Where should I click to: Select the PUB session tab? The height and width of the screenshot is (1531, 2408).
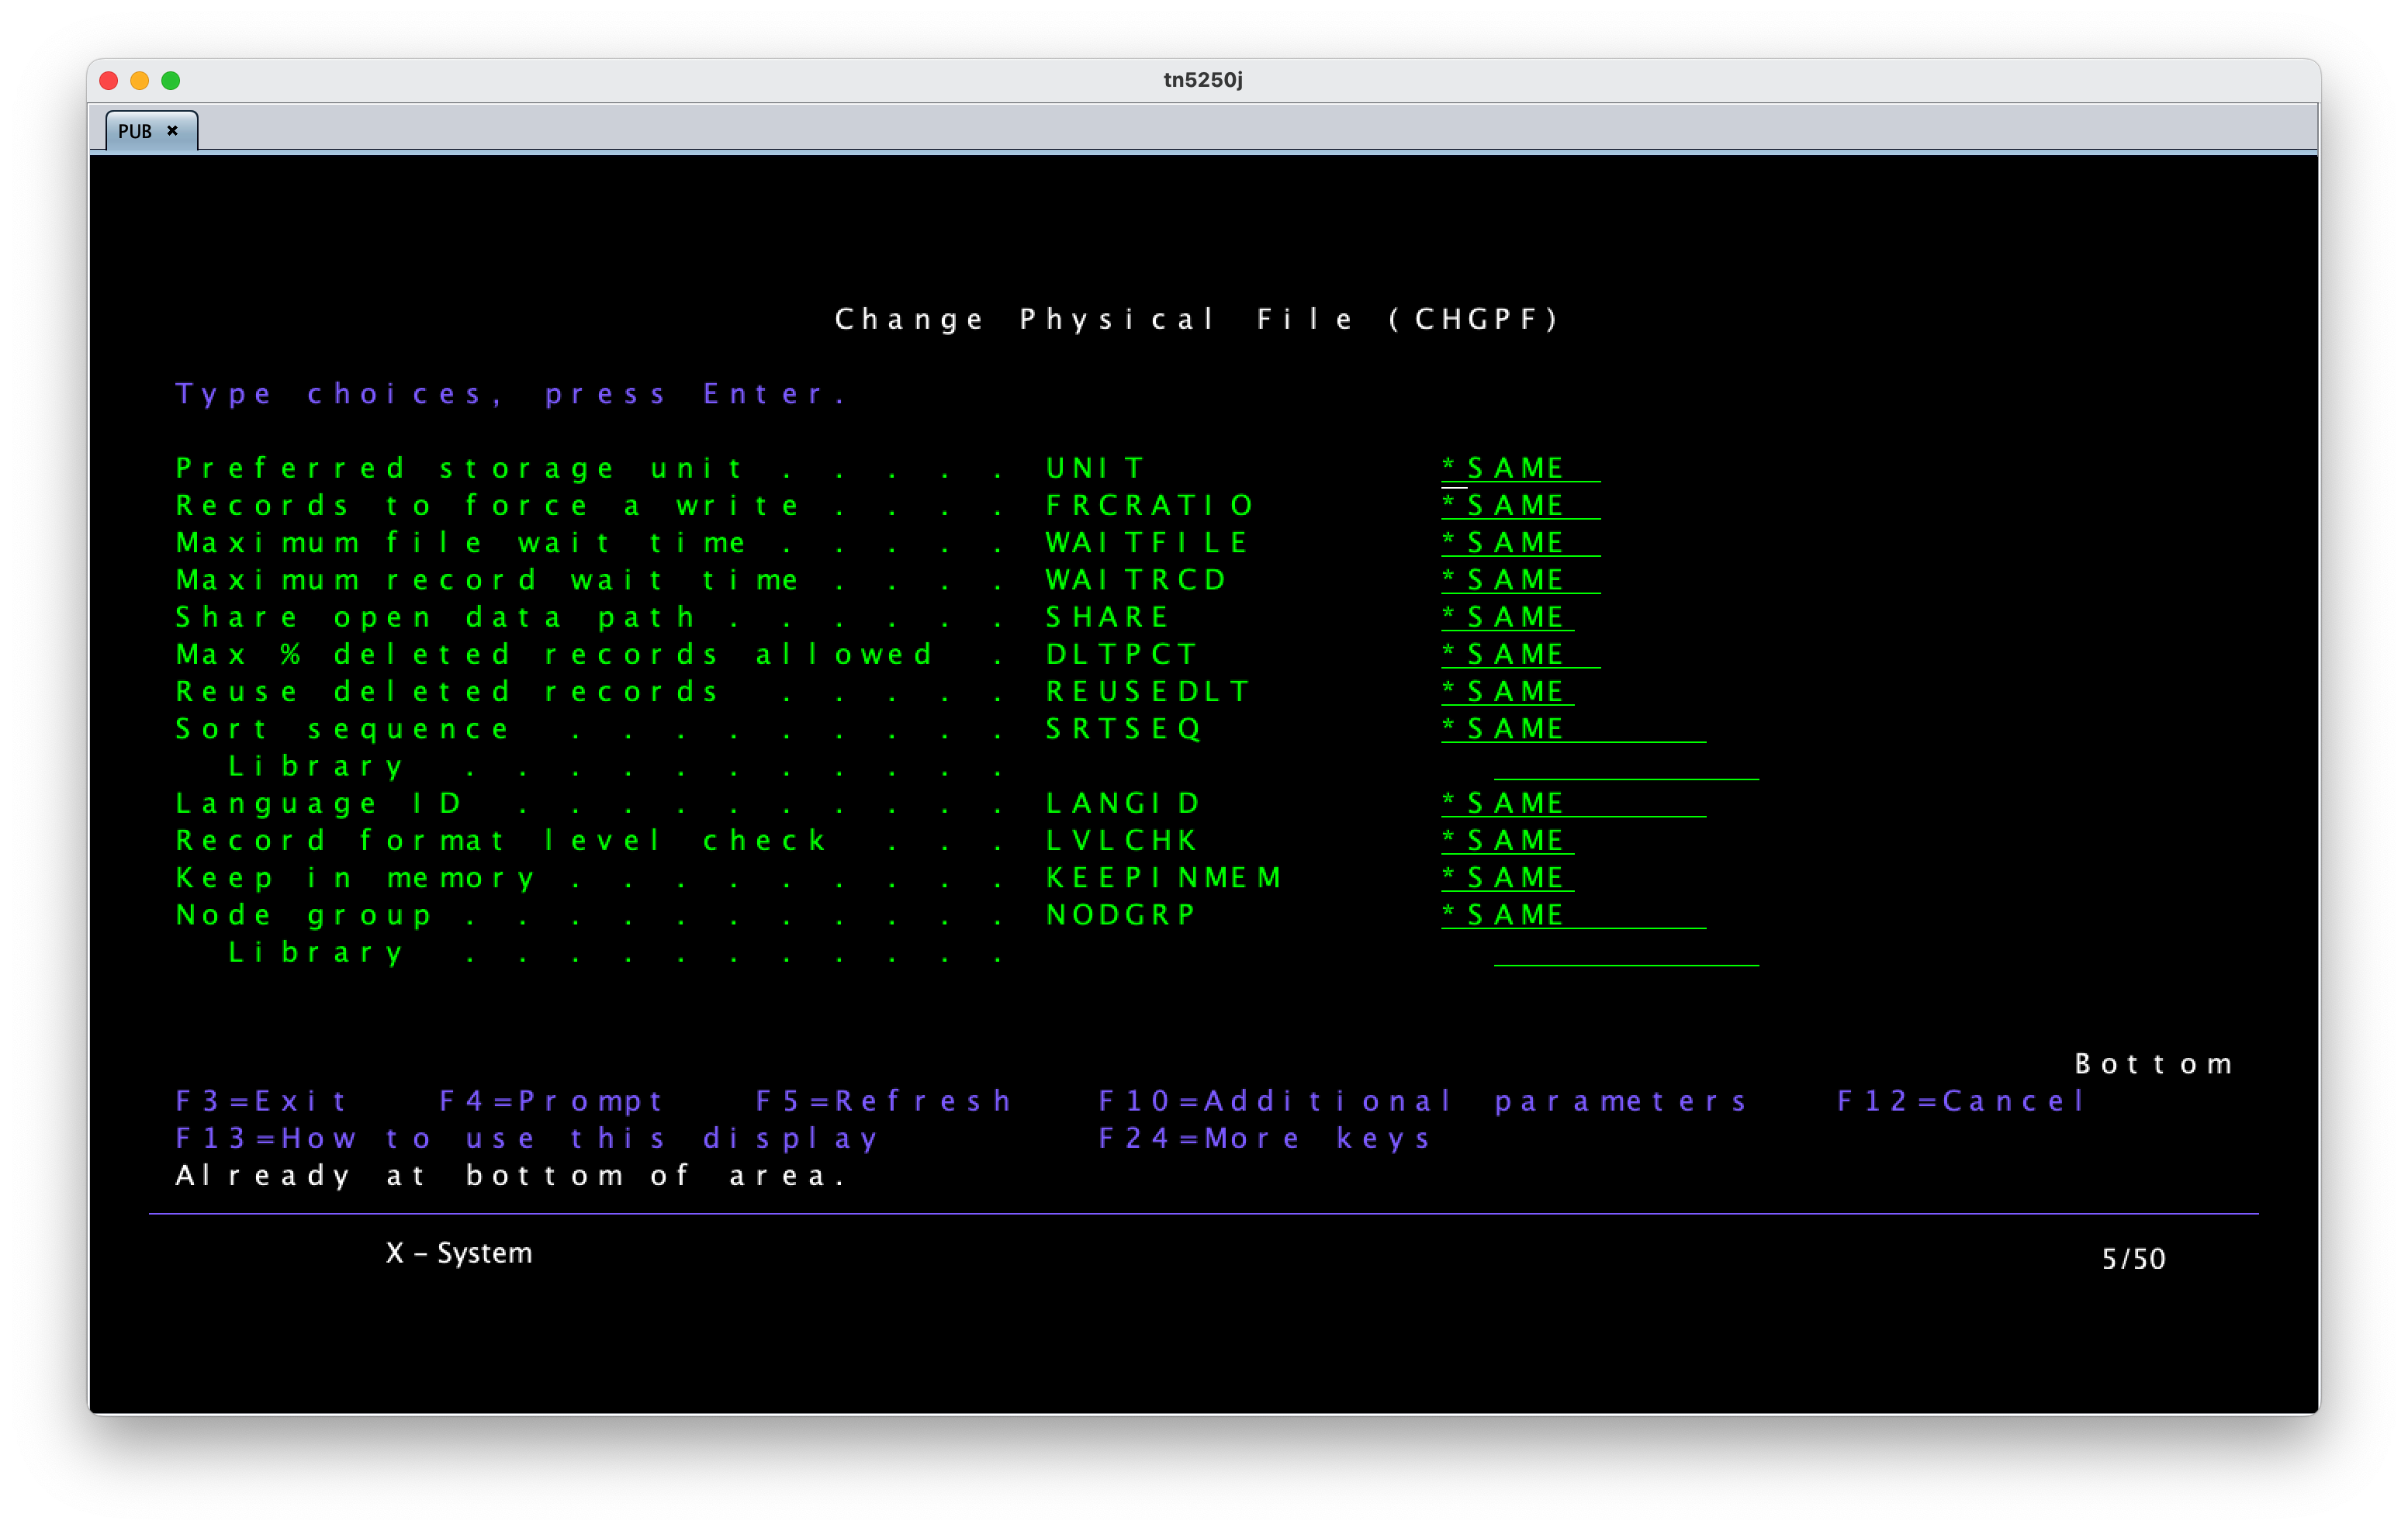[x=151, y=131]
